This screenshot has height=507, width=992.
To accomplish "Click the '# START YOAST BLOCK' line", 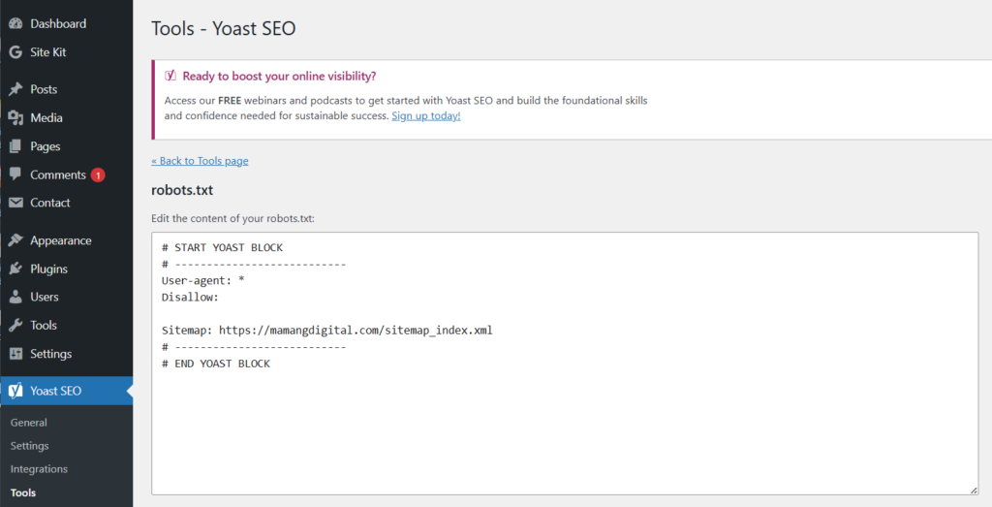I will click(x=222, y=247).
